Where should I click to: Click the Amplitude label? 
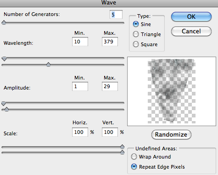tap(17, 88)
